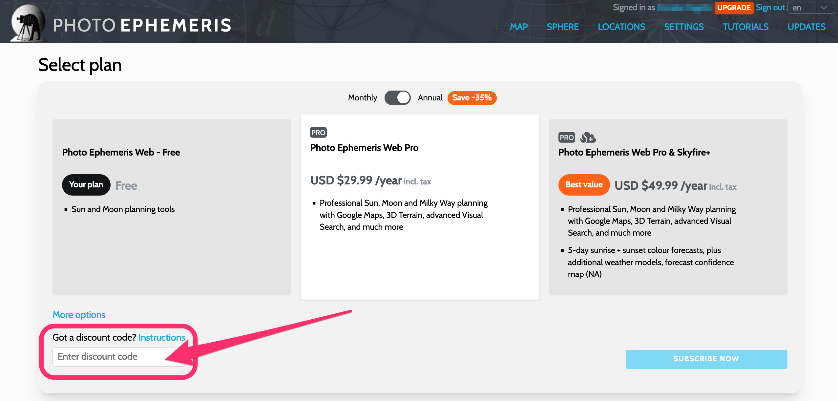Image resolution: width=838 pixels, height=401 pixels.
Task: Click the PRO badge on Skyfire+ card
Action: pyautogui.click(x=567, y=137)
